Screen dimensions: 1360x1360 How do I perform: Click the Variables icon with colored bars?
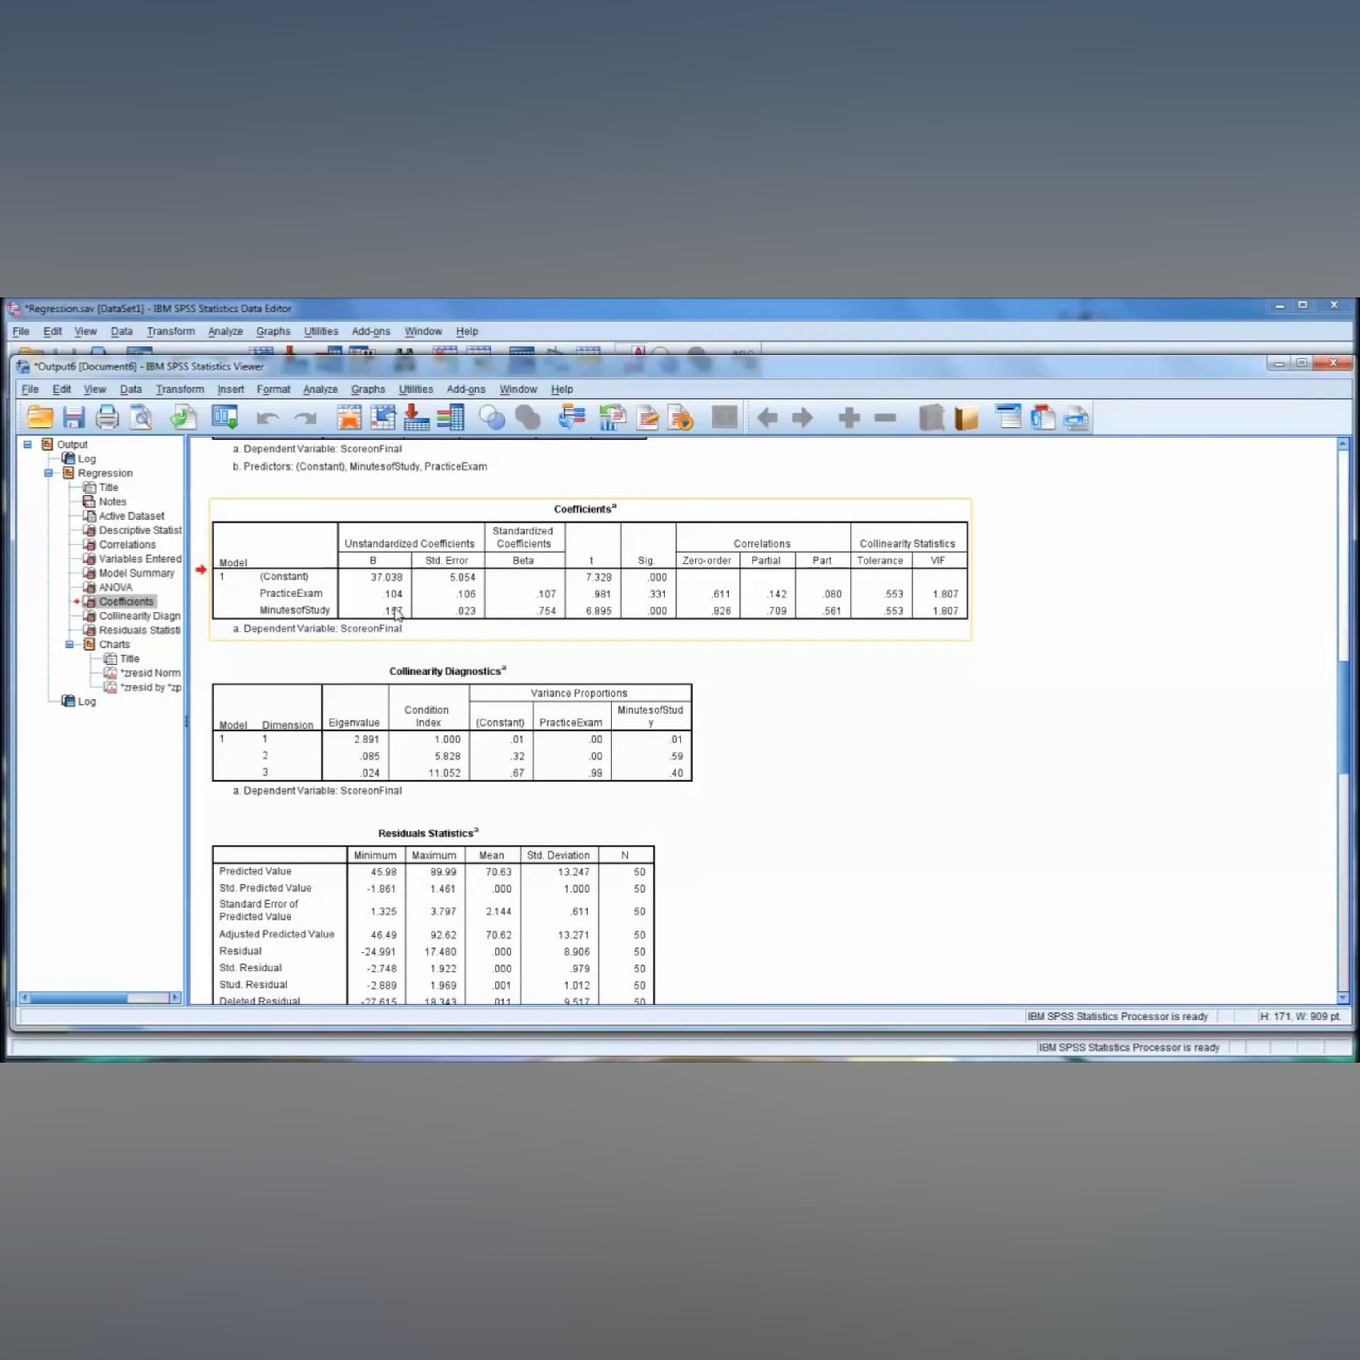click(451, 418)
